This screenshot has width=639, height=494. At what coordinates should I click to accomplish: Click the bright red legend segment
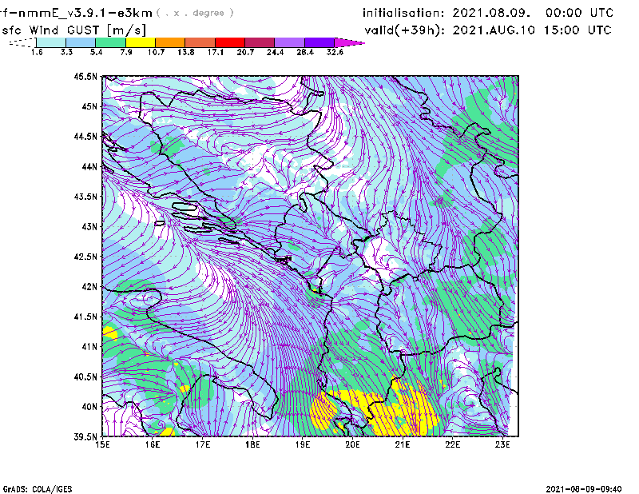229,42
